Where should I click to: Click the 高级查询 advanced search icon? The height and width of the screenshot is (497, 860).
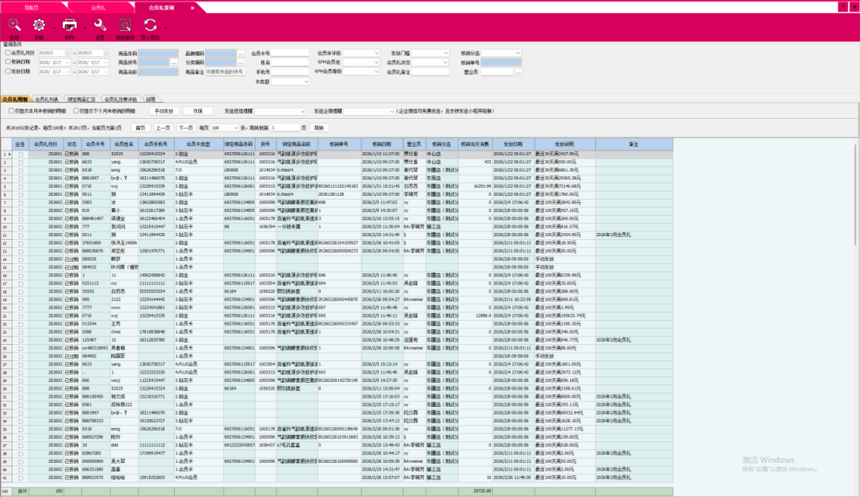(124, 26)
